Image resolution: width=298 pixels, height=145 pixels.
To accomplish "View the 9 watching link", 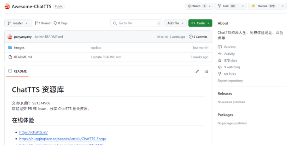I will (x=229, y=67).
